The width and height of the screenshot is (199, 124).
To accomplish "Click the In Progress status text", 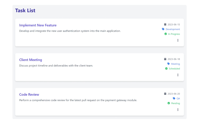I will (174, 34).
